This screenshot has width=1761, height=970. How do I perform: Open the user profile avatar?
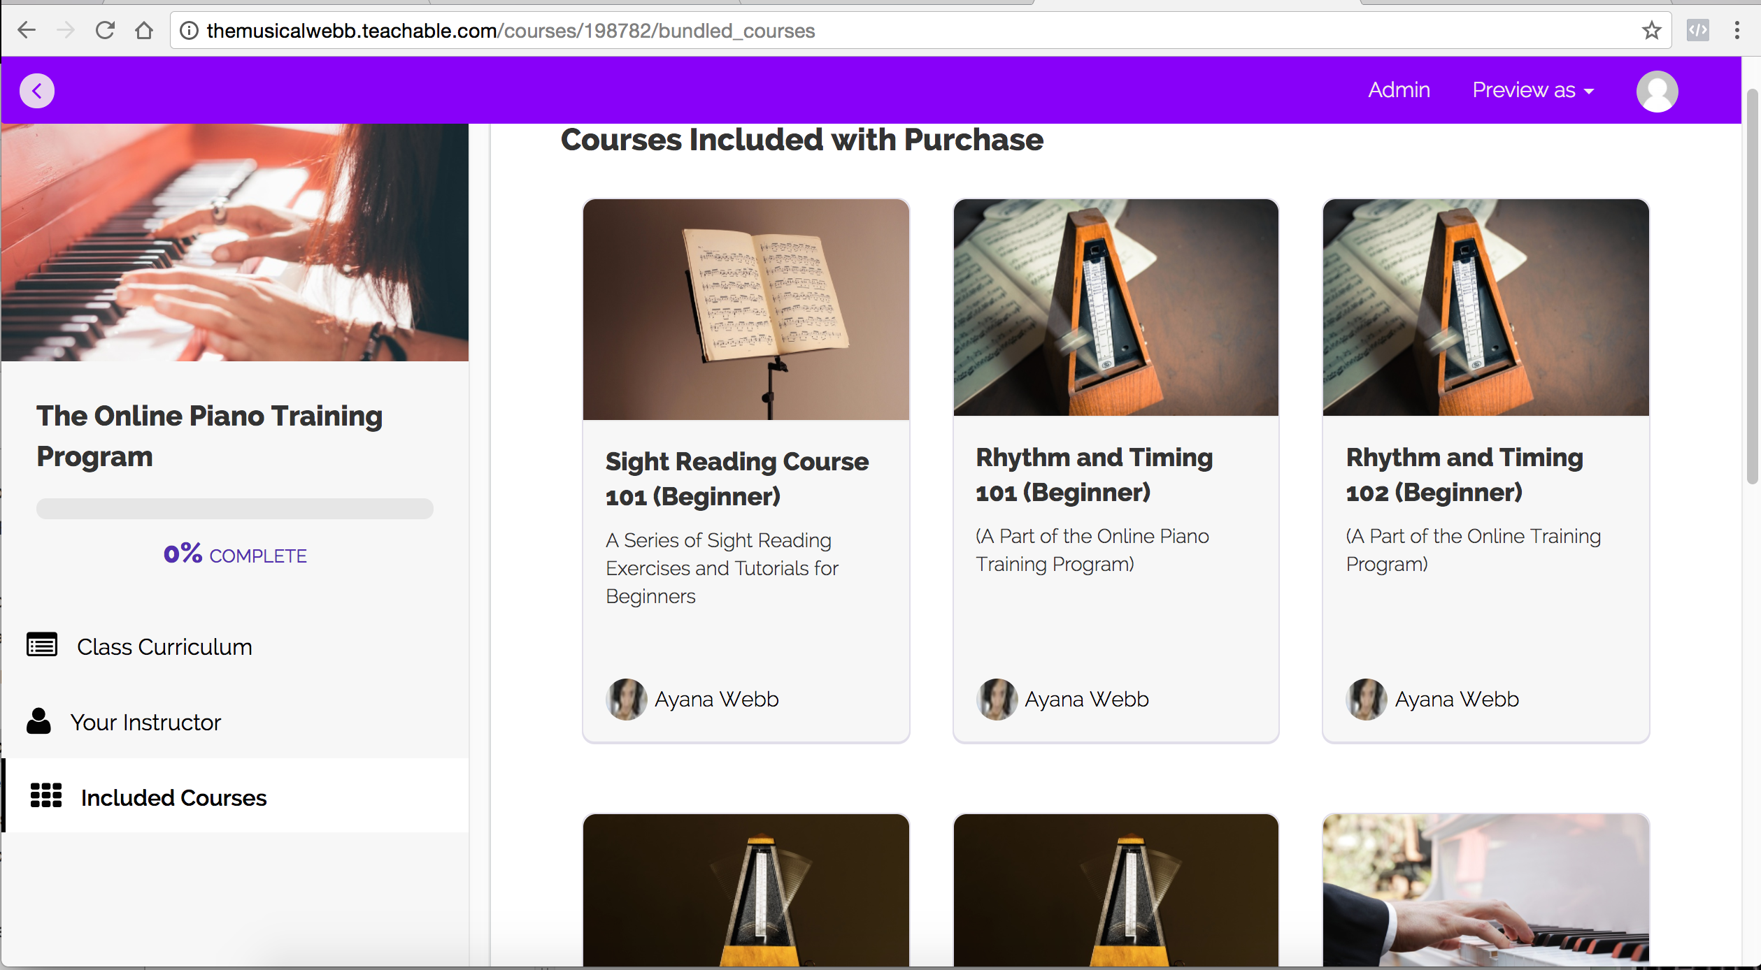click(x=1657, y=91)
